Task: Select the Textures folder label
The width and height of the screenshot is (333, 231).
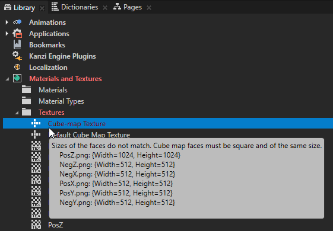Action: tap(52, 113)
